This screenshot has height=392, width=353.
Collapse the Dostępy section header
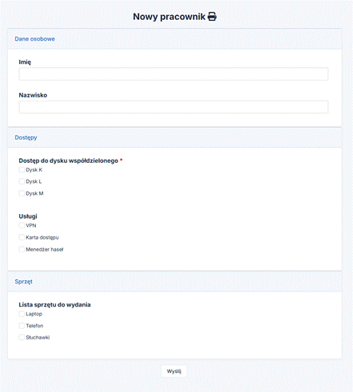(x=175, y=137)
